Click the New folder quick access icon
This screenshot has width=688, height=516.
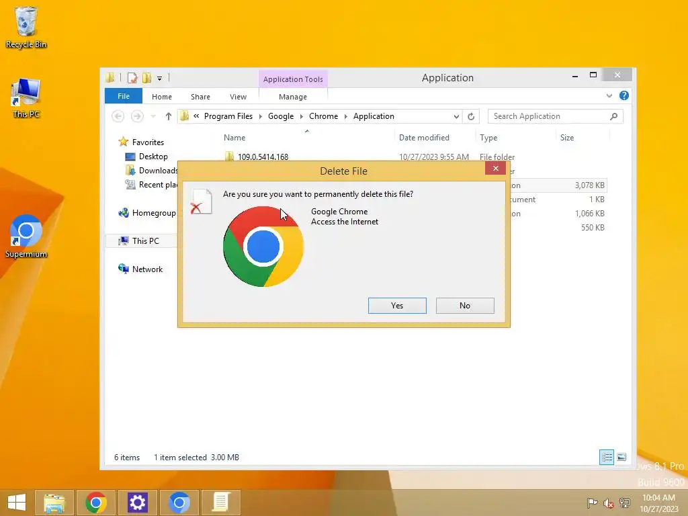[146, 78]
